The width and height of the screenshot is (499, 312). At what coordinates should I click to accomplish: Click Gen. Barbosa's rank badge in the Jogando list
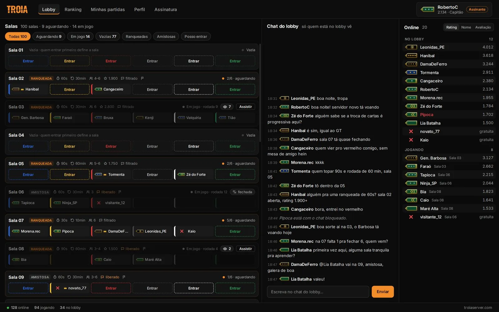point(411,158)
